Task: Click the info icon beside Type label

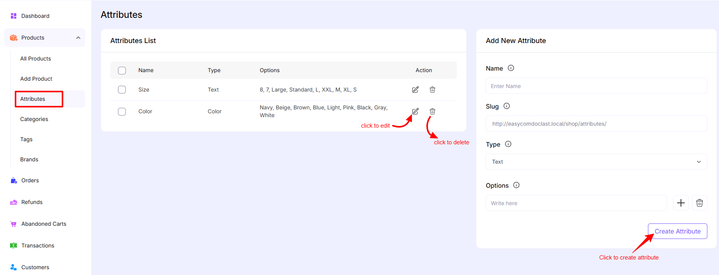Action: click(x=508, y=144)
